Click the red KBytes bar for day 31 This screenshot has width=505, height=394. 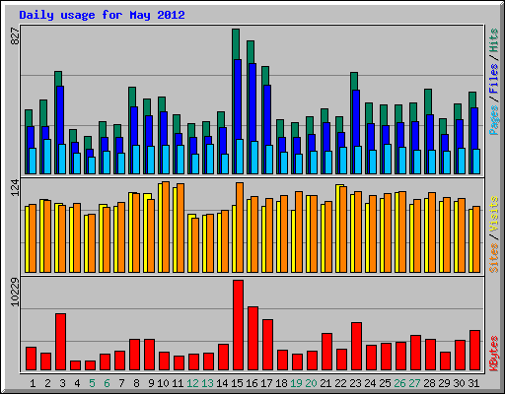(x=475, y=351)
